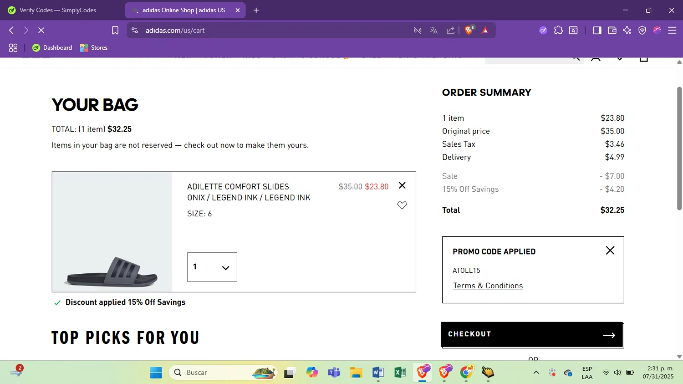Click the Delivery $4.99 row
The width and height of the screenshot is (683, 384).
click(533, 157)
